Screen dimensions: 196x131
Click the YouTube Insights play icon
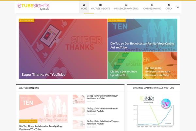click(x=100, y=5)
